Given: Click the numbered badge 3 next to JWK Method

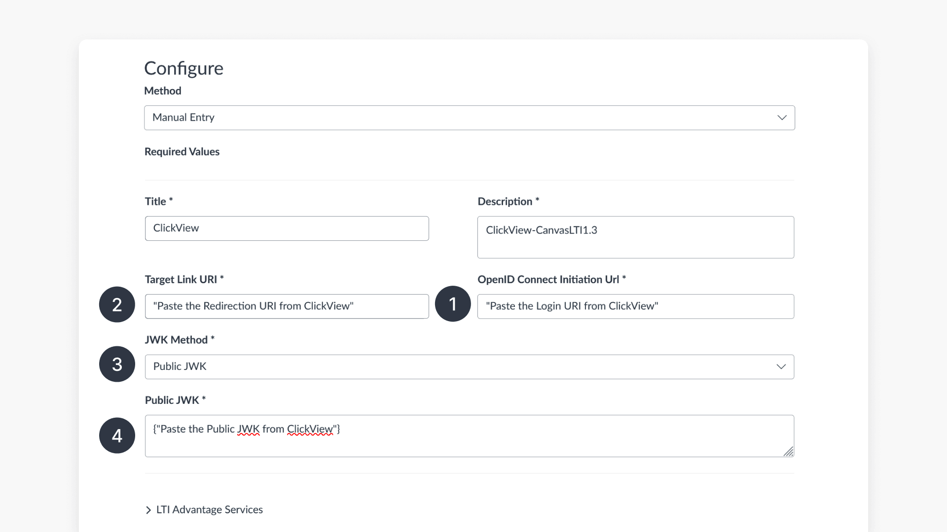Looking at the screenshot, I should 116,364.
